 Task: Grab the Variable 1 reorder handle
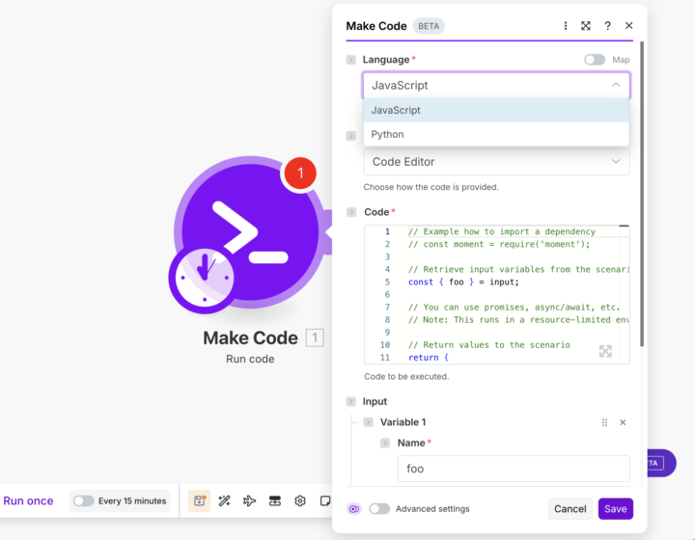click(604, 422)
